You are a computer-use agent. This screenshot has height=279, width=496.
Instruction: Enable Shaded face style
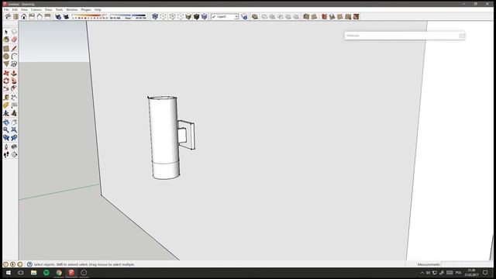click(188, 16)
